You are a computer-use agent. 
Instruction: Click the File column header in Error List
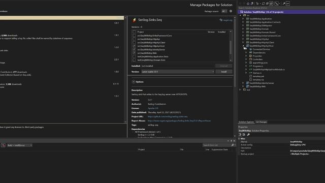pyautogui.click(x=182, y=149)
